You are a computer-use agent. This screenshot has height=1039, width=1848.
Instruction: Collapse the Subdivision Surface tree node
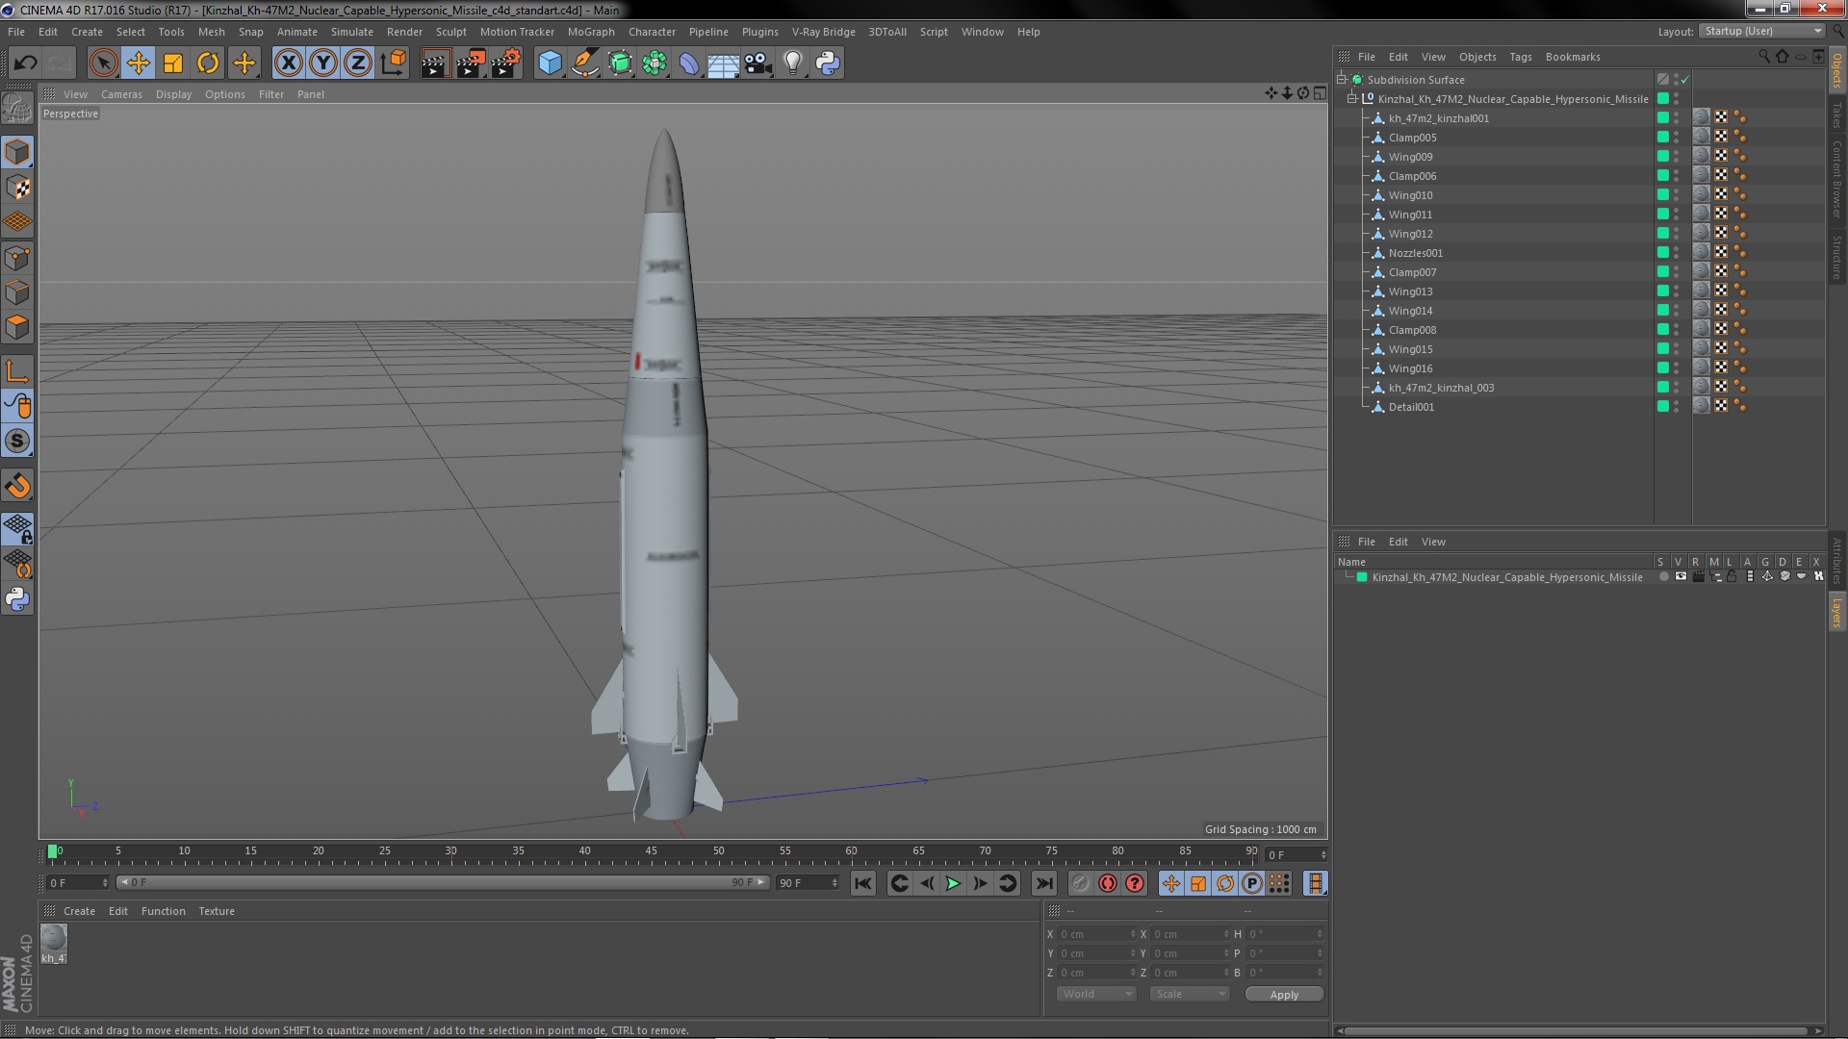point(1342,80)
